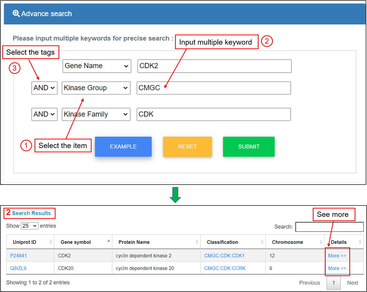This screenshot has height=292, width=367.
Task: Click the Advance search magnifier icon
Action: [x=16, y=13]
